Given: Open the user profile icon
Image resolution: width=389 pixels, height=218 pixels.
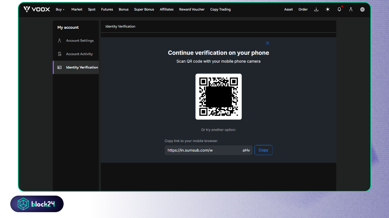Looking at the screenshot, I should pos(351,9).
